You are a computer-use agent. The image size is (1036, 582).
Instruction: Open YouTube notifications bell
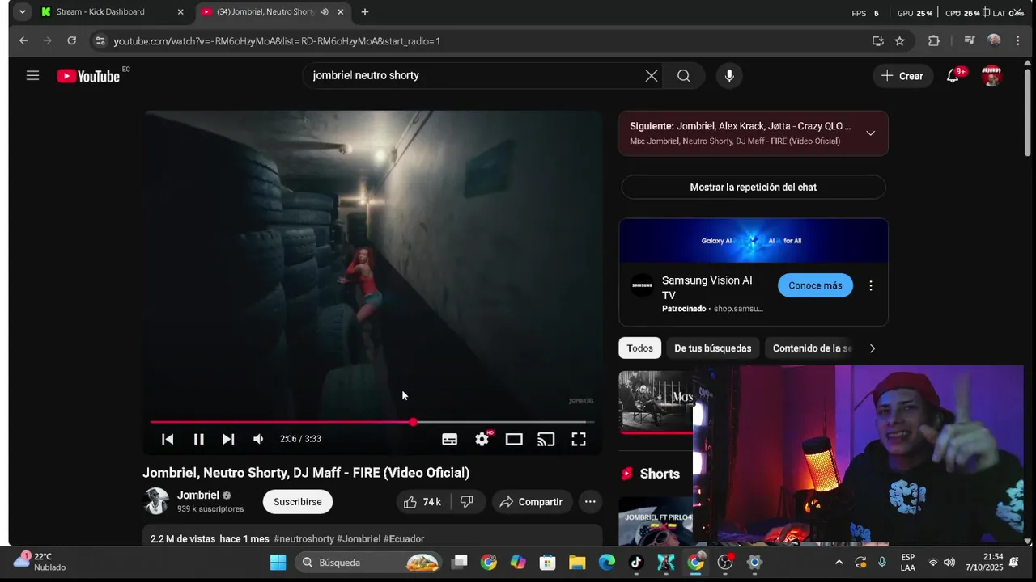pos(953,76)
